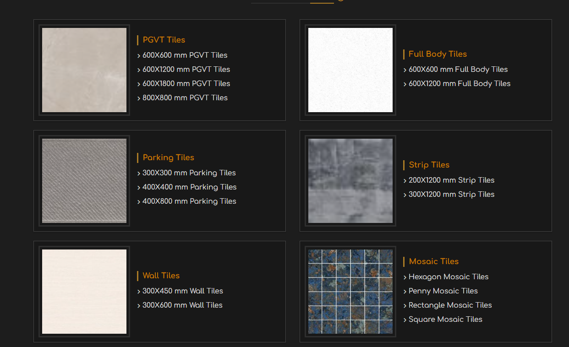The width and height of the screenshot is (569, 347).
Task: Click the Full Body Tiles white thumbnail
Action: (350, 70)
